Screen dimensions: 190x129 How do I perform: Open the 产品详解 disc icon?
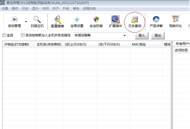156,19
